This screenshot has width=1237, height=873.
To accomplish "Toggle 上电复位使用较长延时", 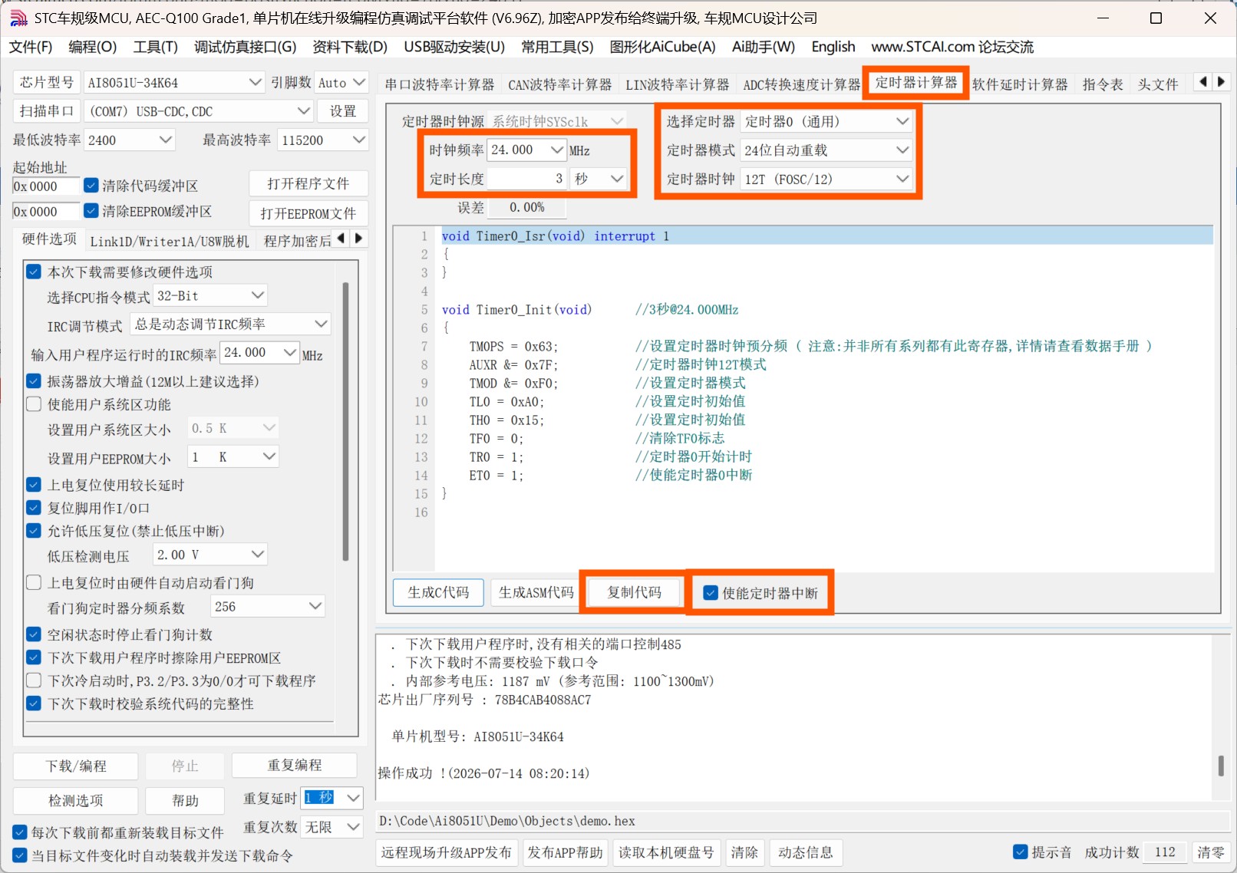I will point(34,484).
